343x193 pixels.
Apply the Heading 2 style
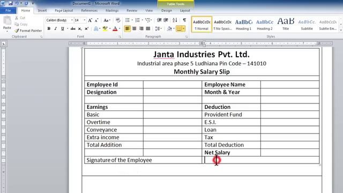coord(264,24)
